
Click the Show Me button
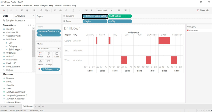[x=203, y=10]
